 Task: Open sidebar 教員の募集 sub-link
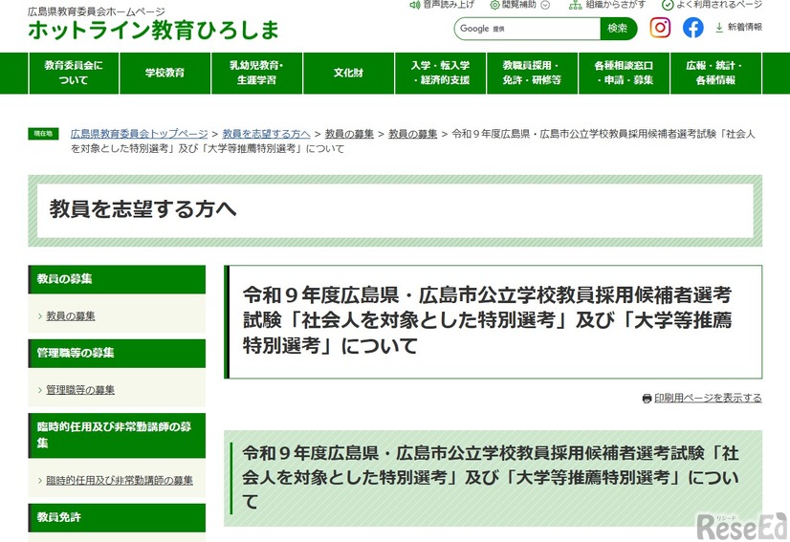pyautogui.click(x=71, y=315)
